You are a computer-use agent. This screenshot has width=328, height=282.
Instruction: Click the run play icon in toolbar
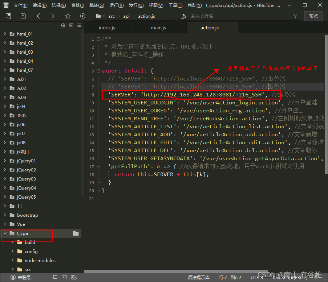83,16
